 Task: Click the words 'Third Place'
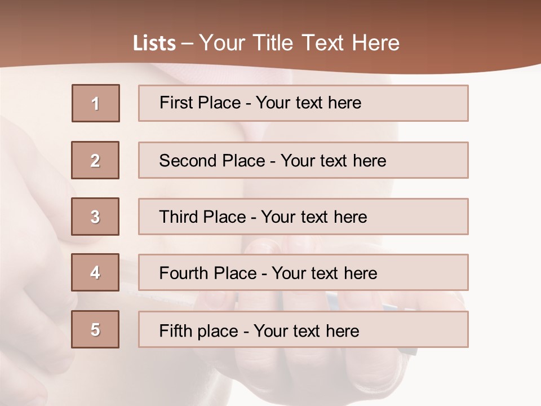[202, 217]
